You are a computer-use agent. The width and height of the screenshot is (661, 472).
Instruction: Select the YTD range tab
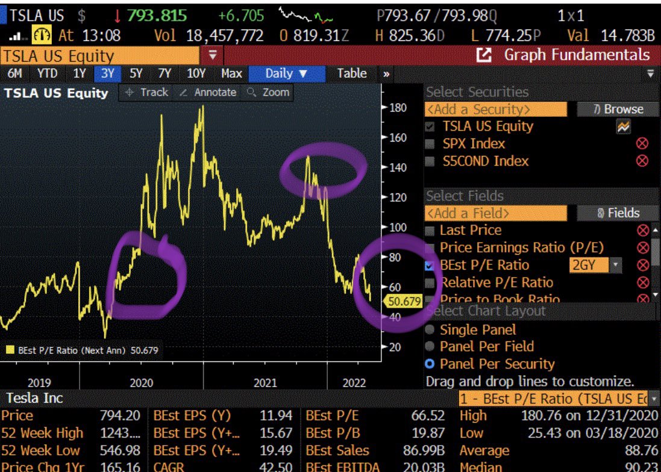(x=47, y=73)
